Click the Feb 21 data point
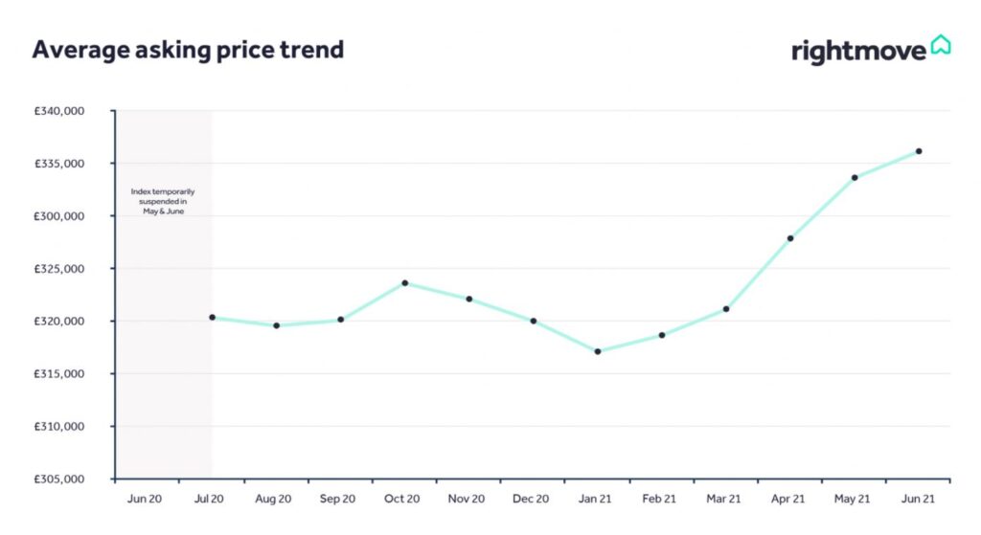981x535 pixels. click(662, 335)
